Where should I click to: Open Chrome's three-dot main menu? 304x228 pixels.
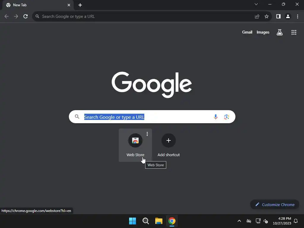pyautogui.click(x=297, y=17)
